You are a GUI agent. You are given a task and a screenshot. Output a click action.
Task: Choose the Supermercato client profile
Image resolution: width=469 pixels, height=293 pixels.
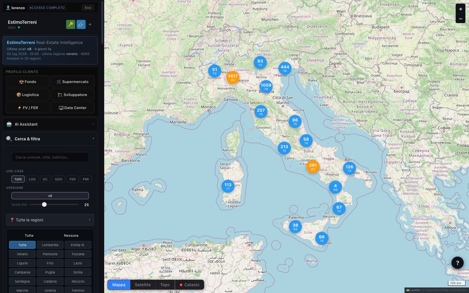73,81
